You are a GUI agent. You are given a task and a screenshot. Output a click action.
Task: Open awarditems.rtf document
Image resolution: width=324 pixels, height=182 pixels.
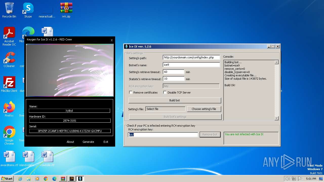click(9, 159)
